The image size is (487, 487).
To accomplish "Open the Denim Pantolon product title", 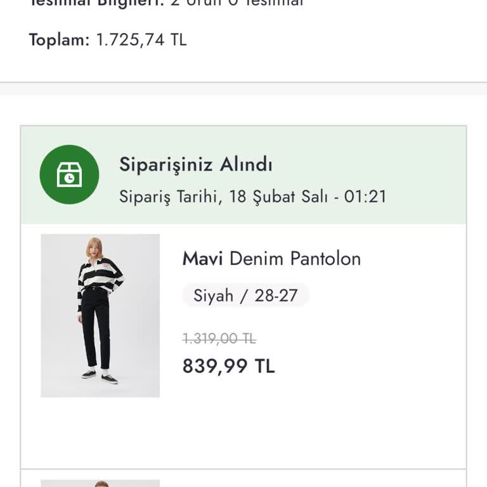I will pos(295,259).
